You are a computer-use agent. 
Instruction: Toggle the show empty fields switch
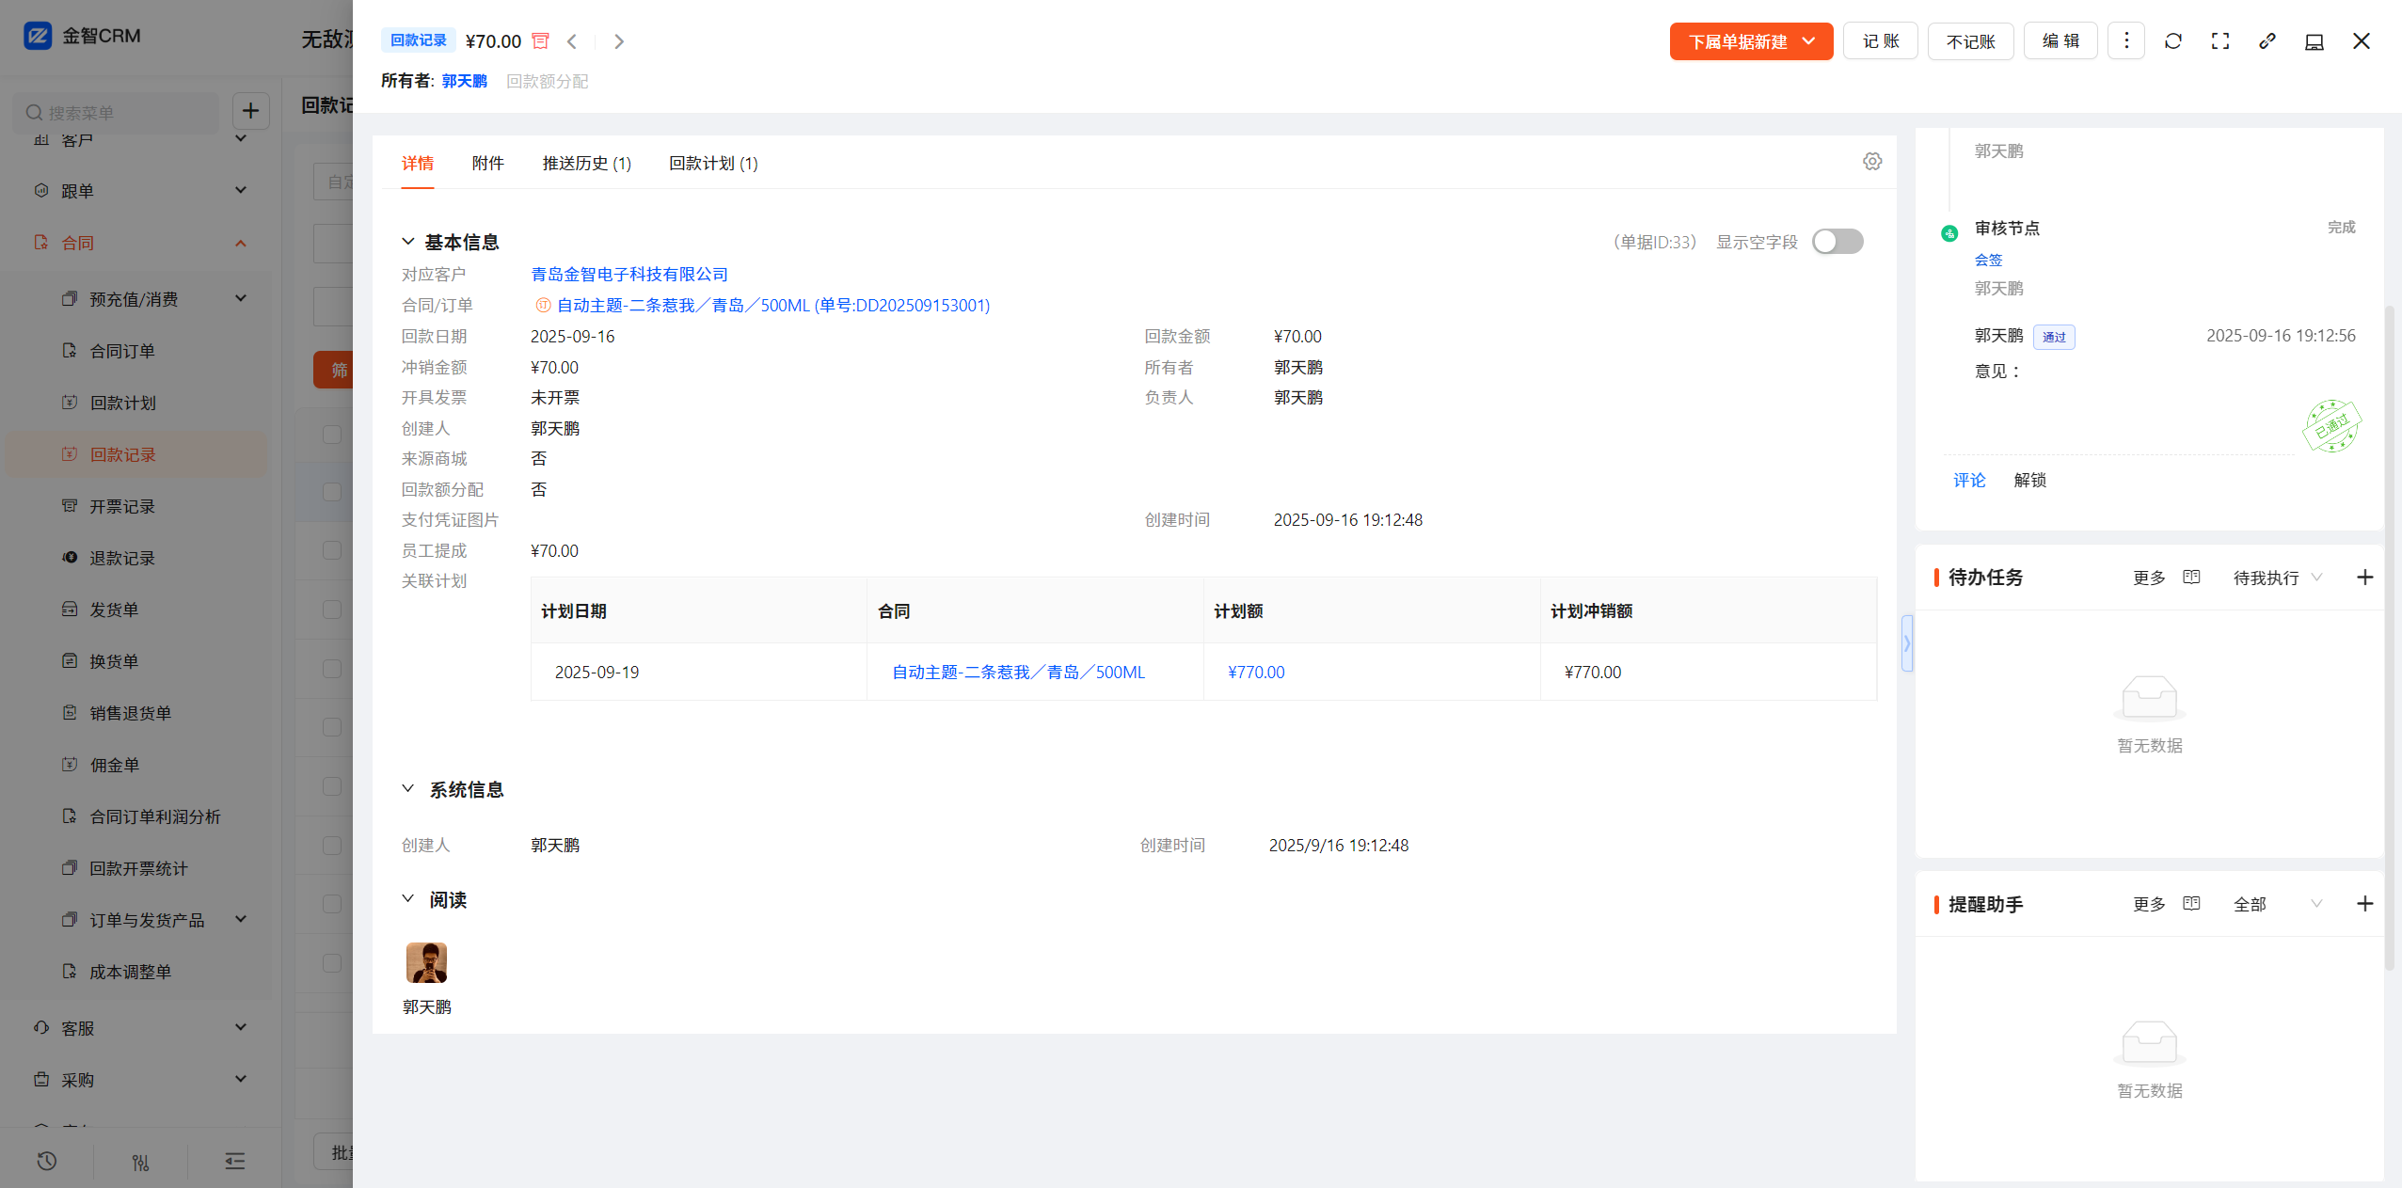[1837, 242]
